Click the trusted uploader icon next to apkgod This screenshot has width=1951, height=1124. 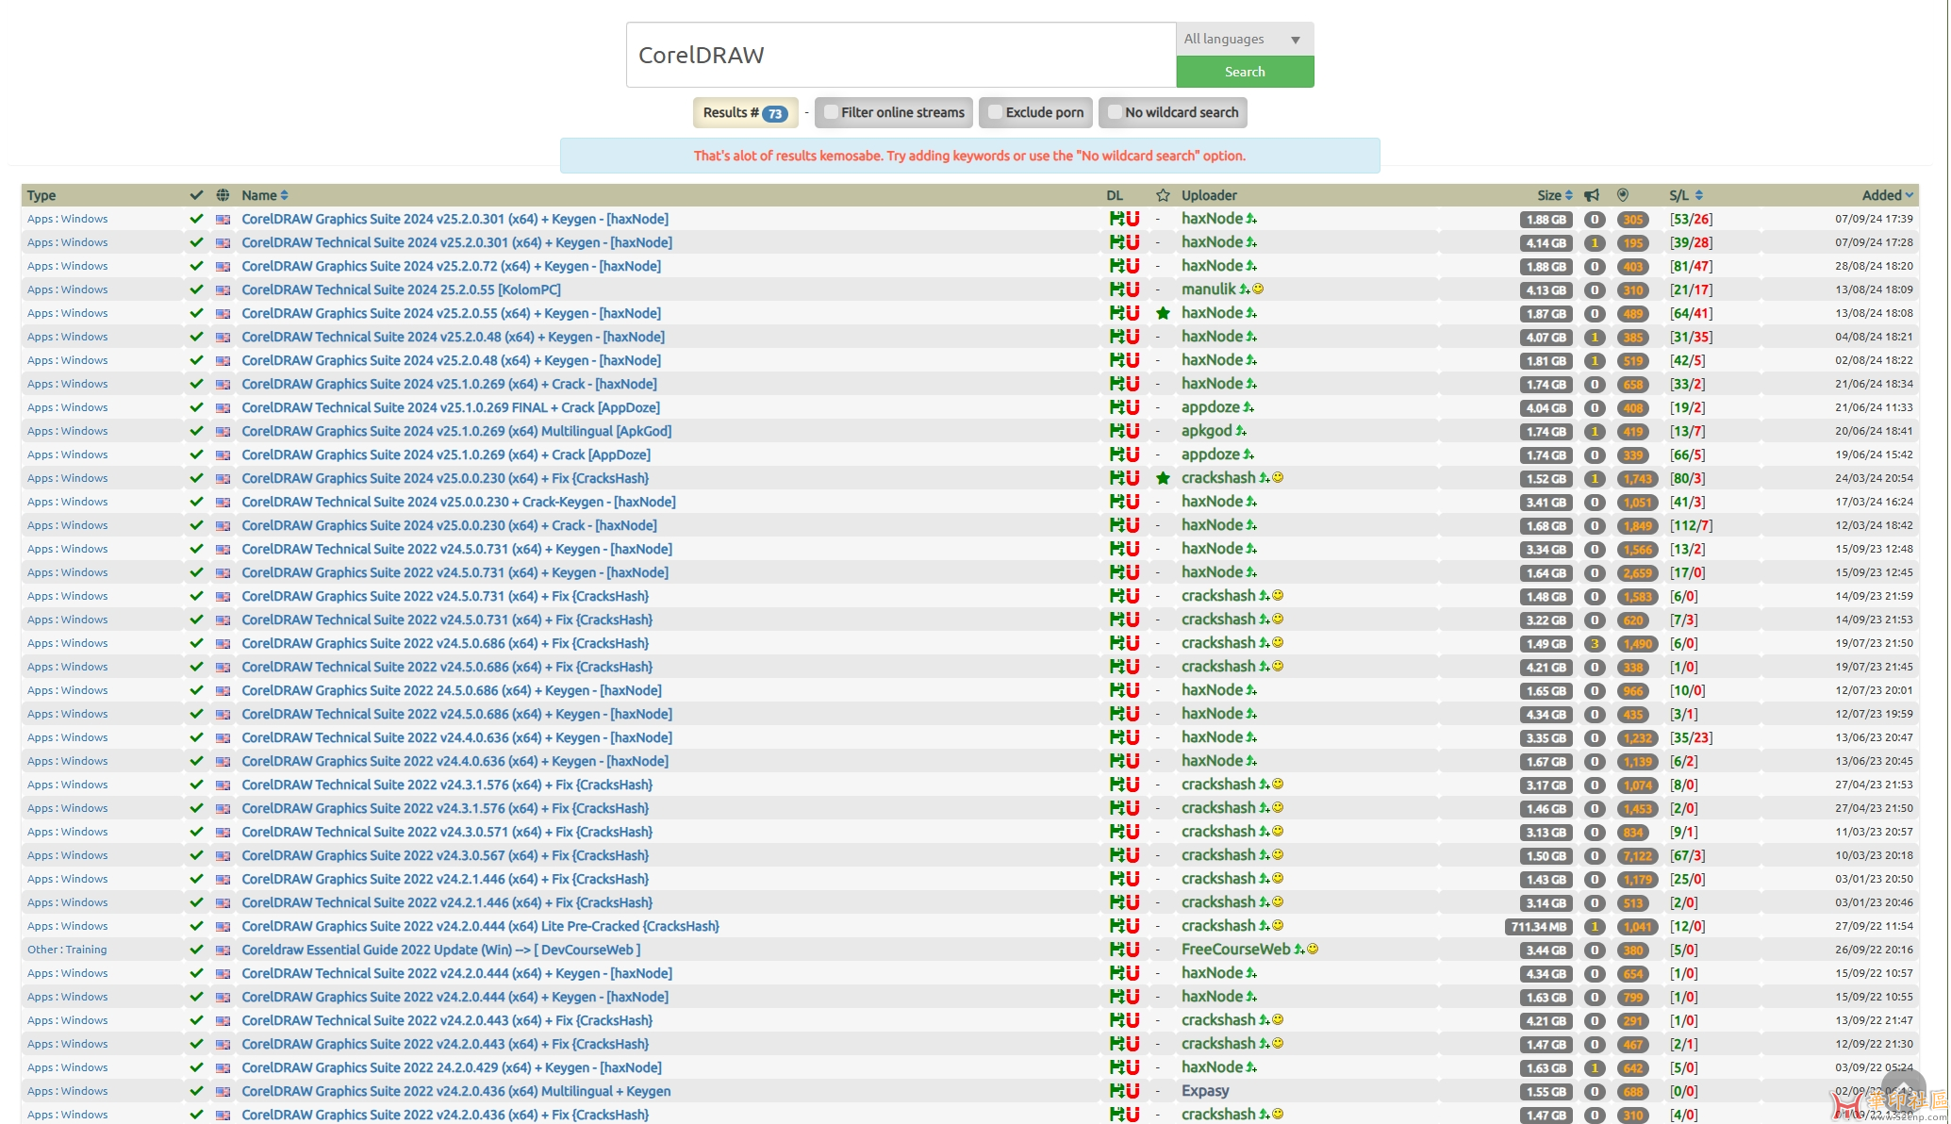coord(1241,431)
